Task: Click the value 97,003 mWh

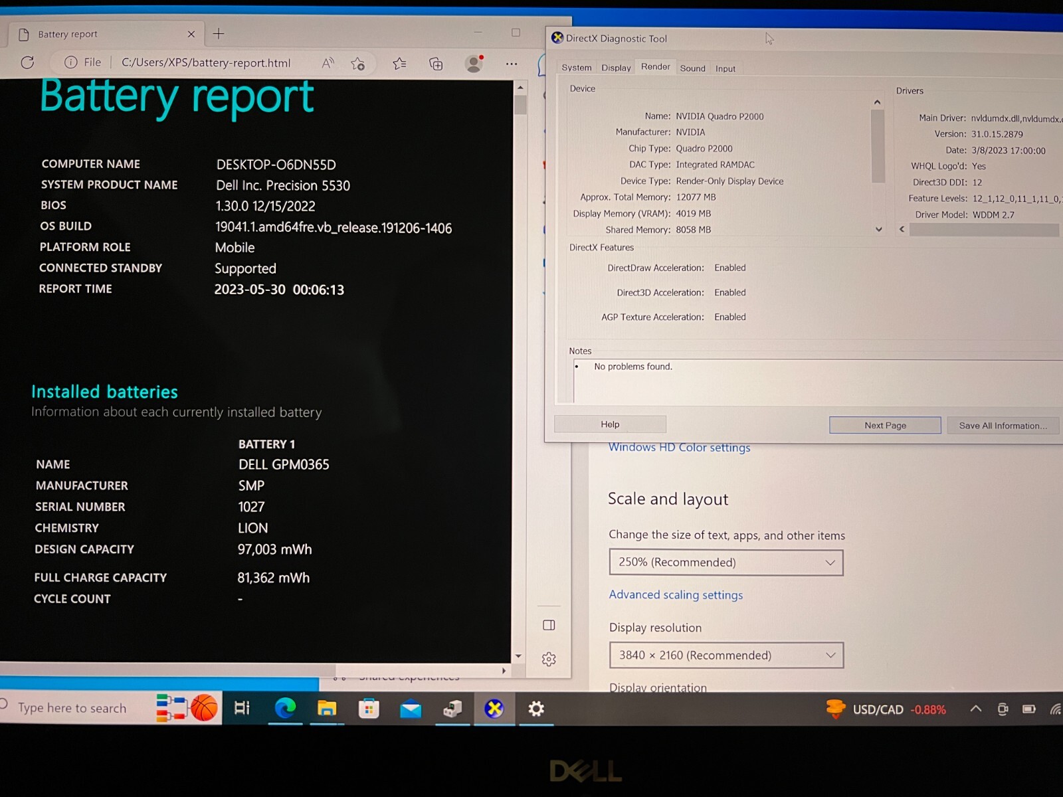Action: pyautogui.click(x=274, y=549)
